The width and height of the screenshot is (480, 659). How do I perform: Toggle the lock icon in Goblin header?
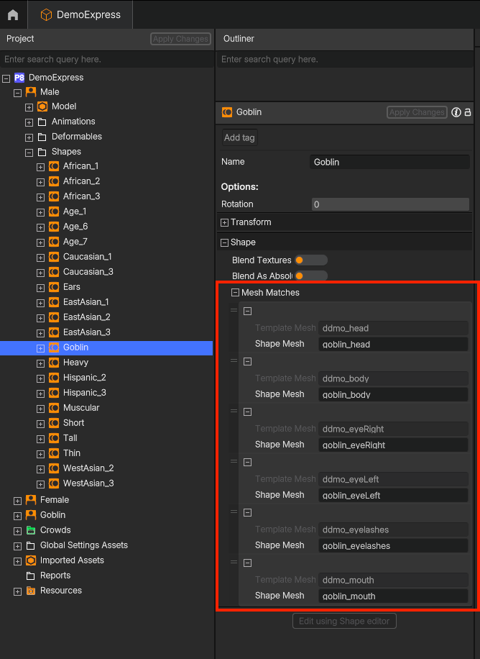pyautogui.click(x=467, y=112)
